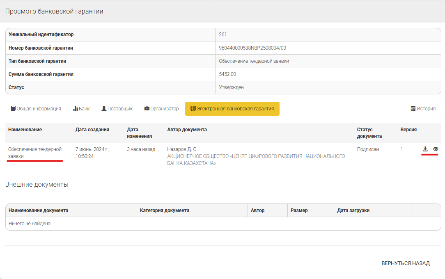Click the person icon for Поставщик
445x279 pixels.
pyautogui.click(x=104, y=109)
